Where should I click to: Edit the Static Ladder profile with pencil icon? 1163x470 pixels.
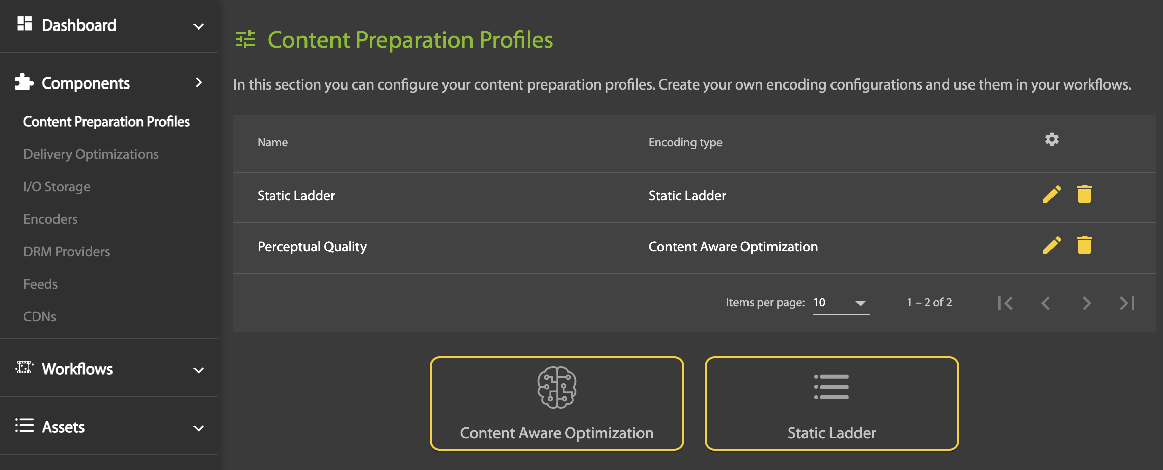coord(1051,194)
